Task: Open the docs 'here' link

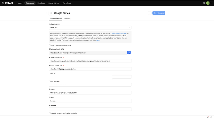Action: coord(98,40)
